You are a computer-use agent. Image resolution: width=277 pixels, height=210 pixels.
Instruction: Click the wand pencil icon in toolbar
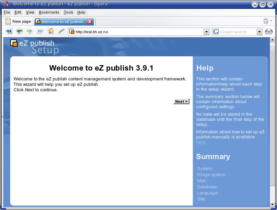pos(61,31)
